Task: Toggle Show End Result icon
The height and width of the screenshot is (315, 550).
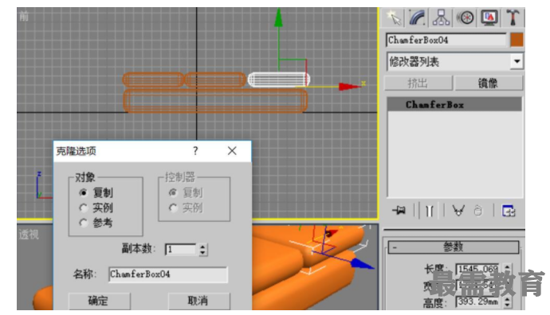Action: (430, 211)
